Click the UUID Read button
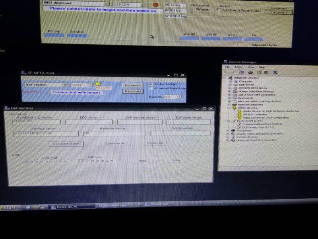The image size is (318, 239). pos(142,161)
